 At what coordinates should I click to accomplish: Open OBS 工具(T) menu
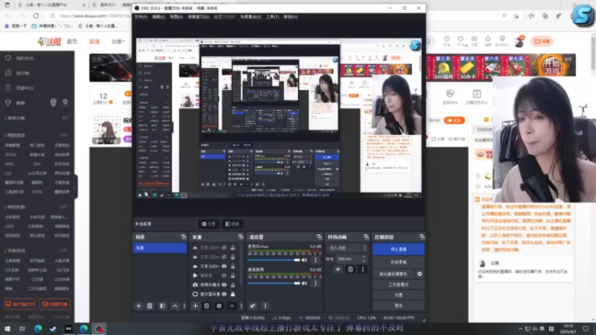[272, 17]
